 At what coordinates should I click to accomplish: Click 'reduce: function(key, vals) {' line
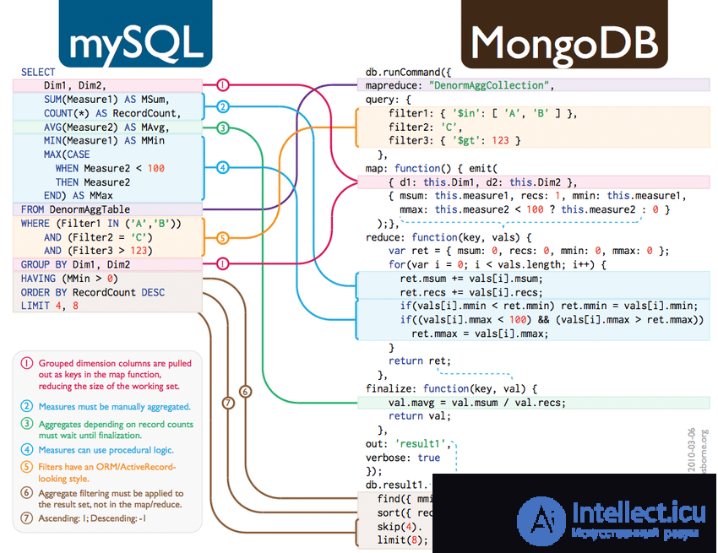click(449, 237)
